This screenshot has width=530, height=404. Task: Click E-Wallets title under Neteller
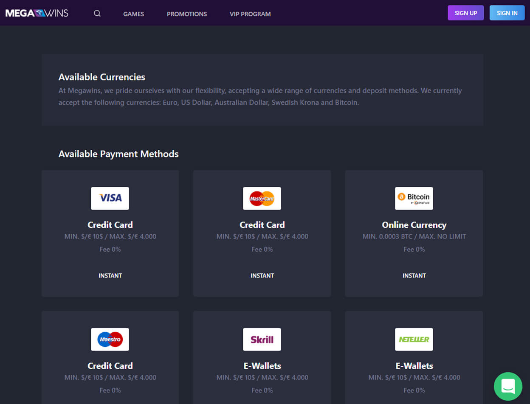[x=414, y=366]
